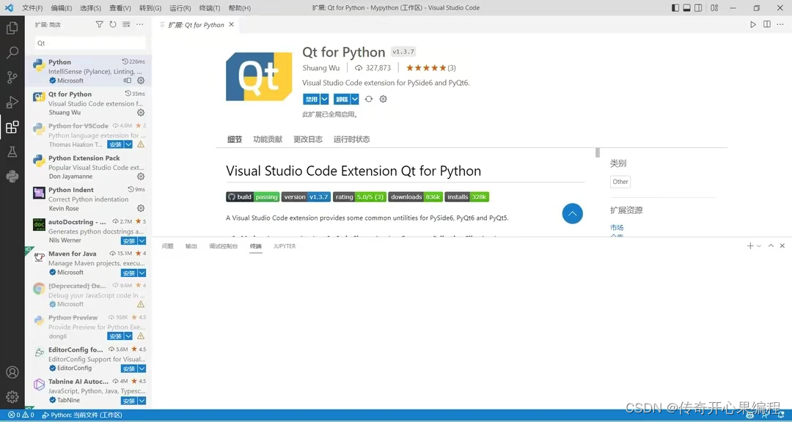Screen dimensions: 792x422
Task: Open the 终端(T) menu
Action: 210,8
